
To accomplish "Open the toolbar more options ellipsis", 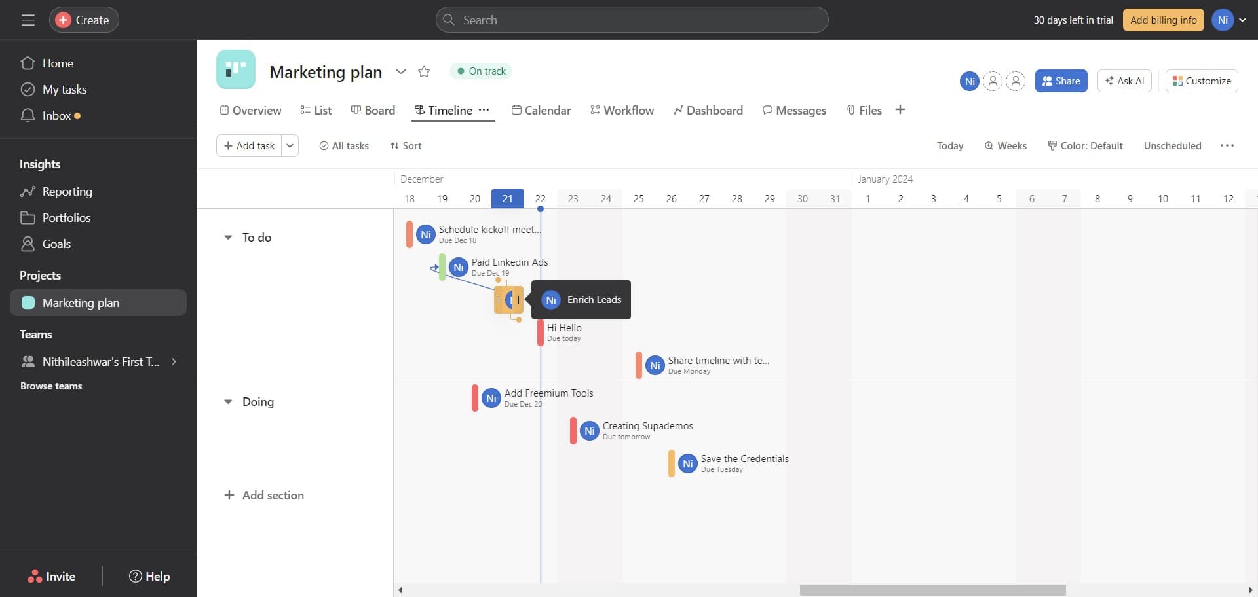I will (1227, 146).
